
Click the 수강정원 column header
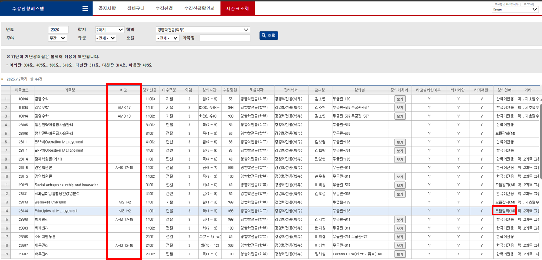click(x=230, y=90)
